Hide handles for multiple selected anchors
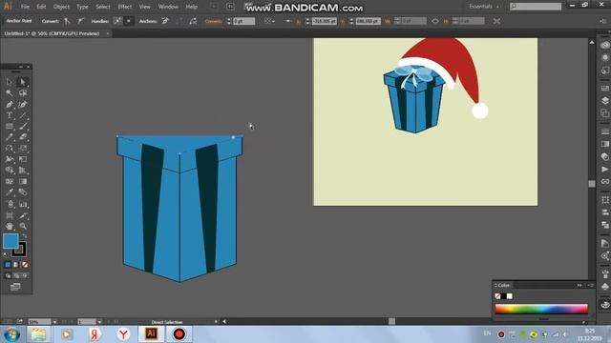Screen dimensions: 611x343 pyautogui.click(x=129, y=21)
